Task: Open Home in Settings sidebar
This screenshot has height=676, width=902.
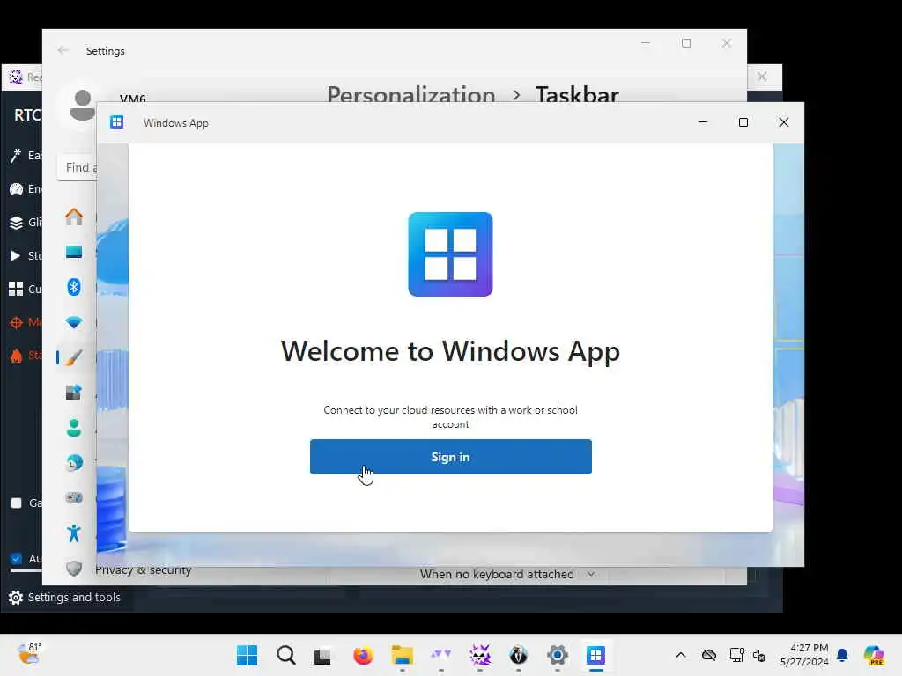Action: coord(74,217)
